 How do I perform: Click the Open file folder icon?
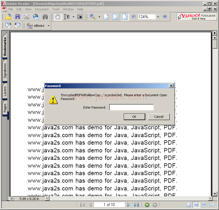click(8, 17)
